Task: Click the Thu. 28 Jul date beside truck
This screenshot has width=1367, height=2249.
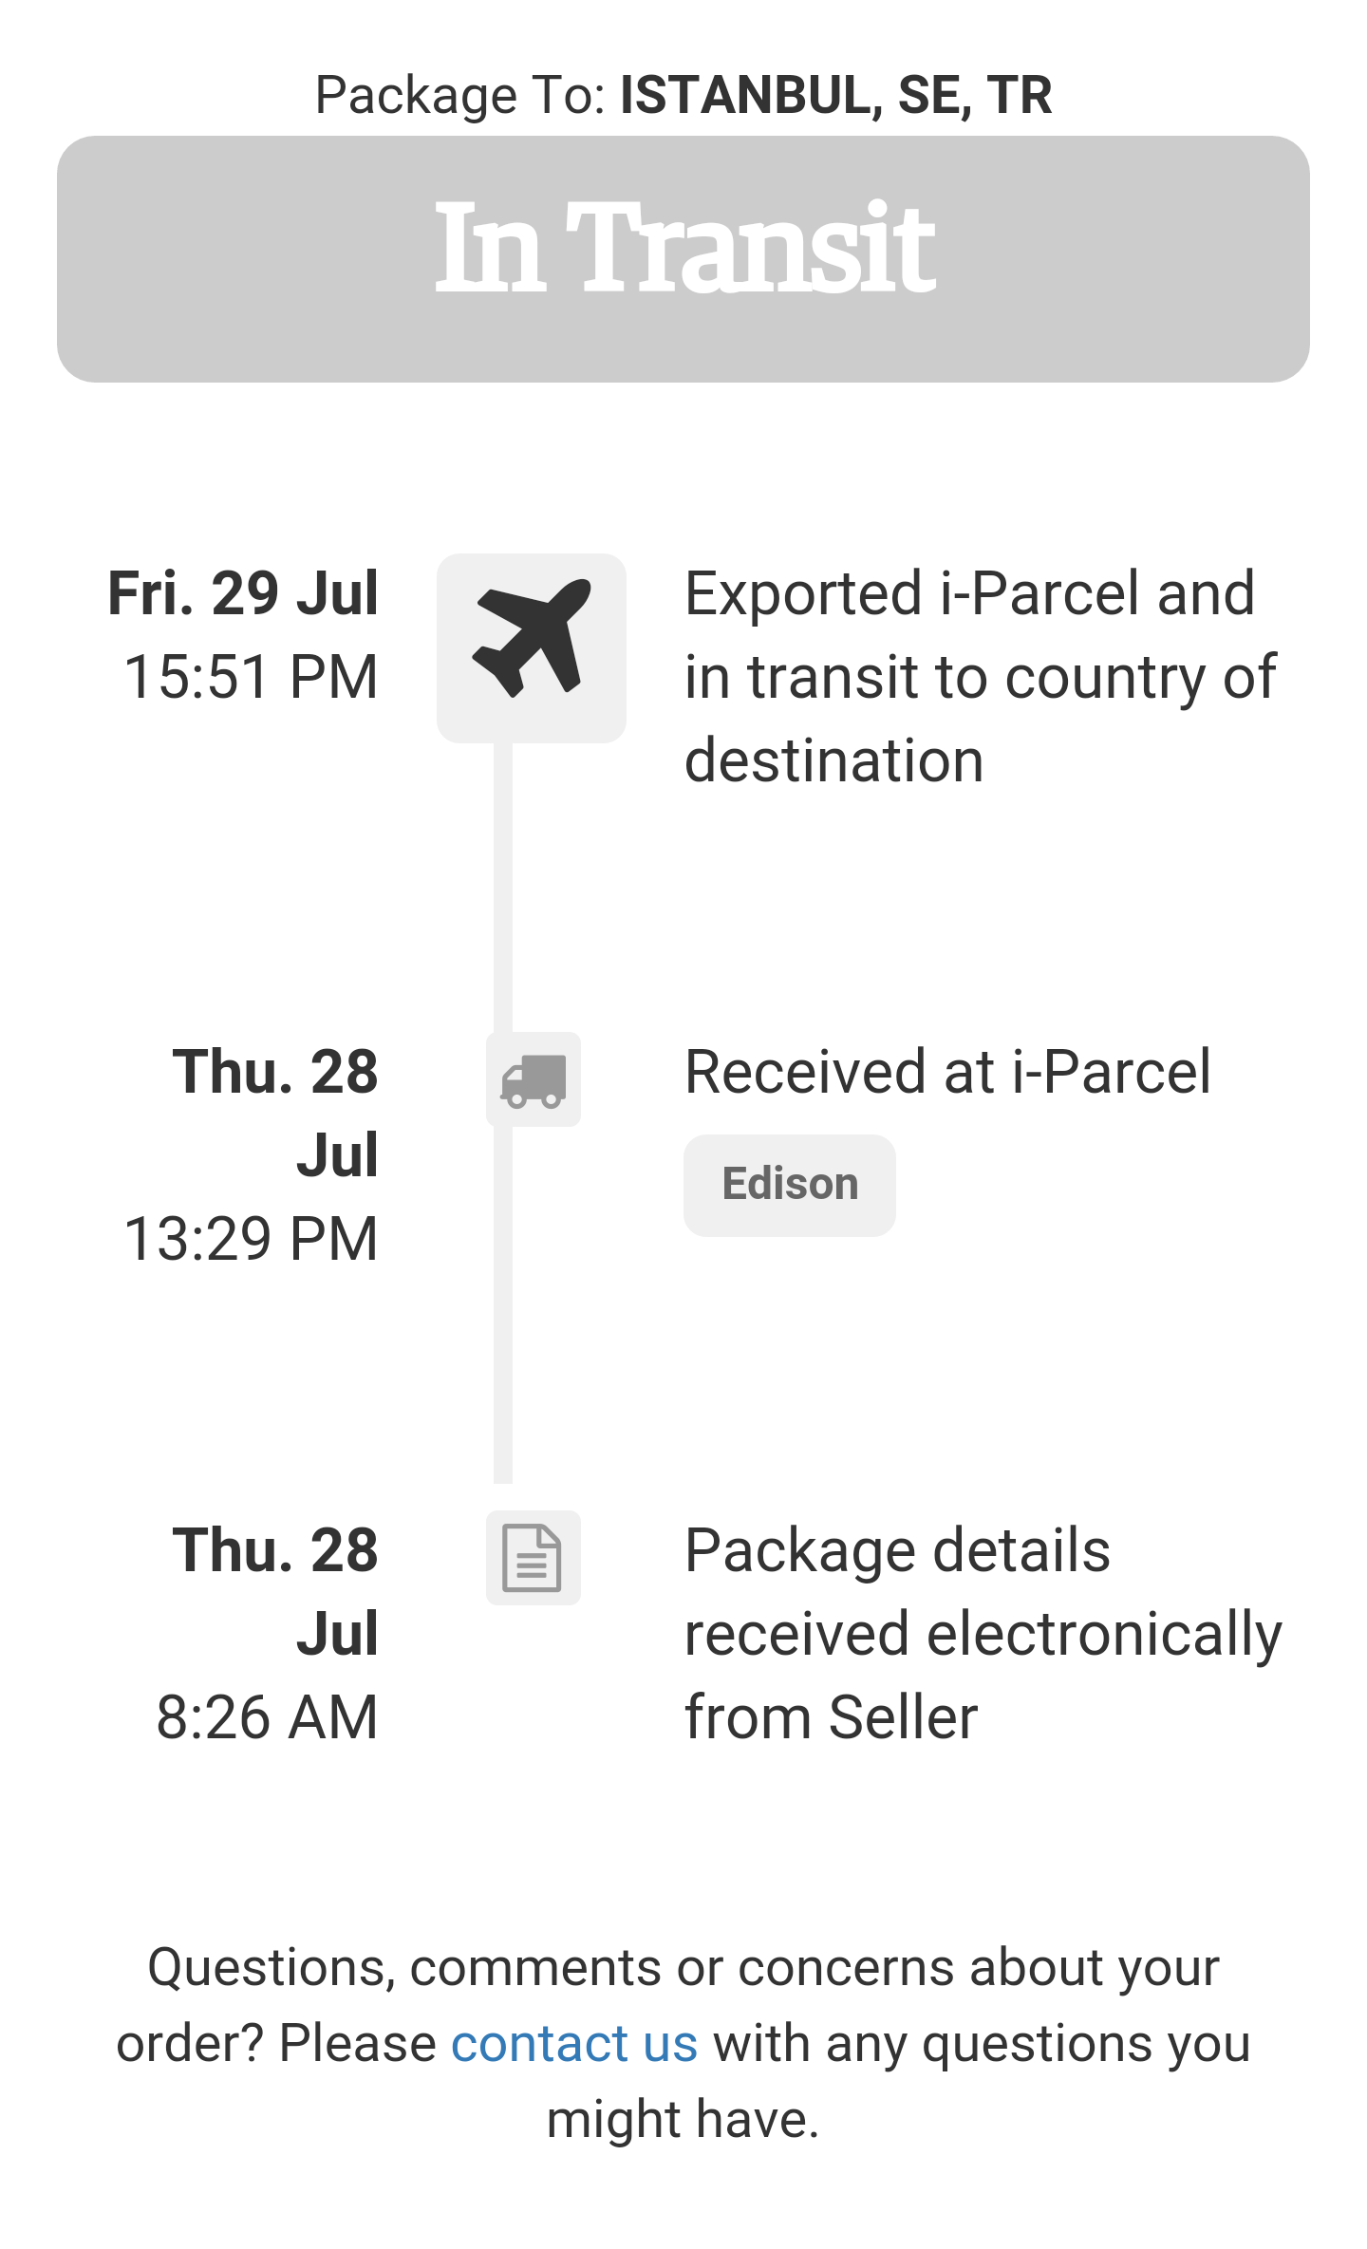Action: pos(275,1114)
